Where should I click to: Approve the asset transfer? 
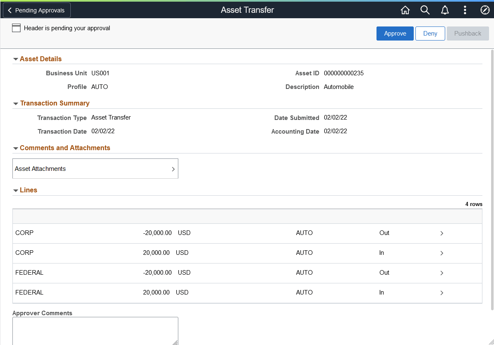[395, 34]
